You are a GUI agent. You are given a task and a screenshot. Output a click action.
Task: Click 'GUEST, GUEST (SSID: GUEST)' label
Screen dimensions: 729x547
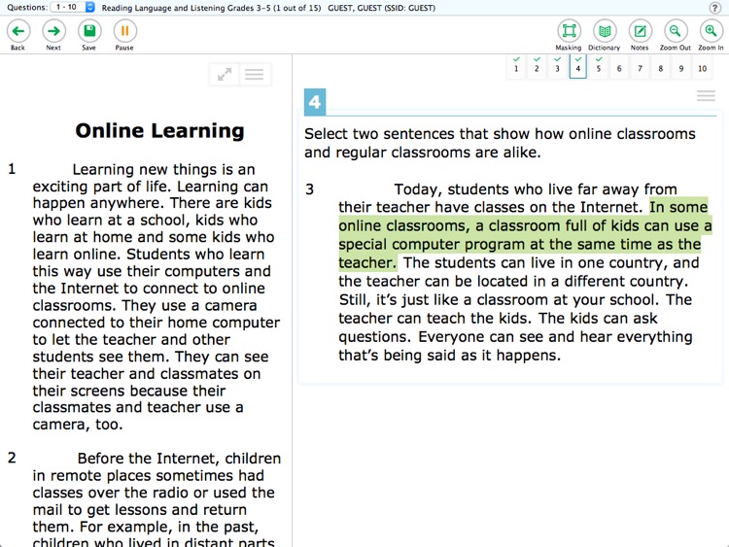382,8
